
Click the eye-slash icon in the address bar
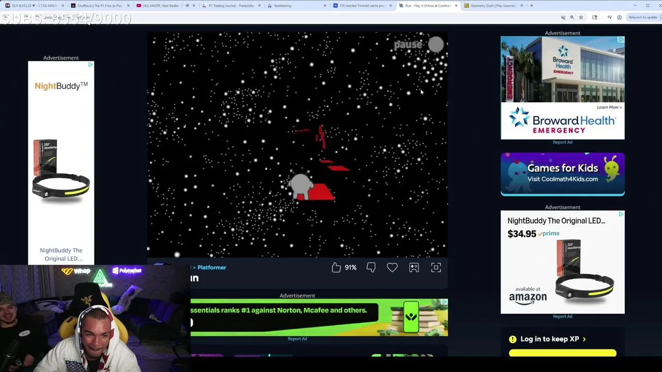pyautogui.click(x=563, y=17)
